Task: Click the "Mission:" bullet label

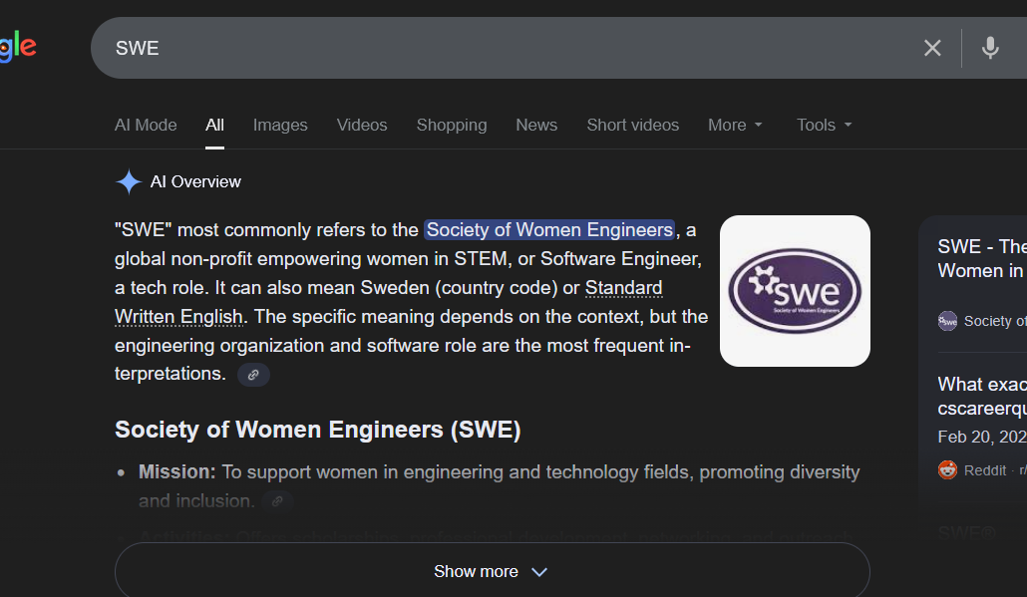Action: point(176,472)
